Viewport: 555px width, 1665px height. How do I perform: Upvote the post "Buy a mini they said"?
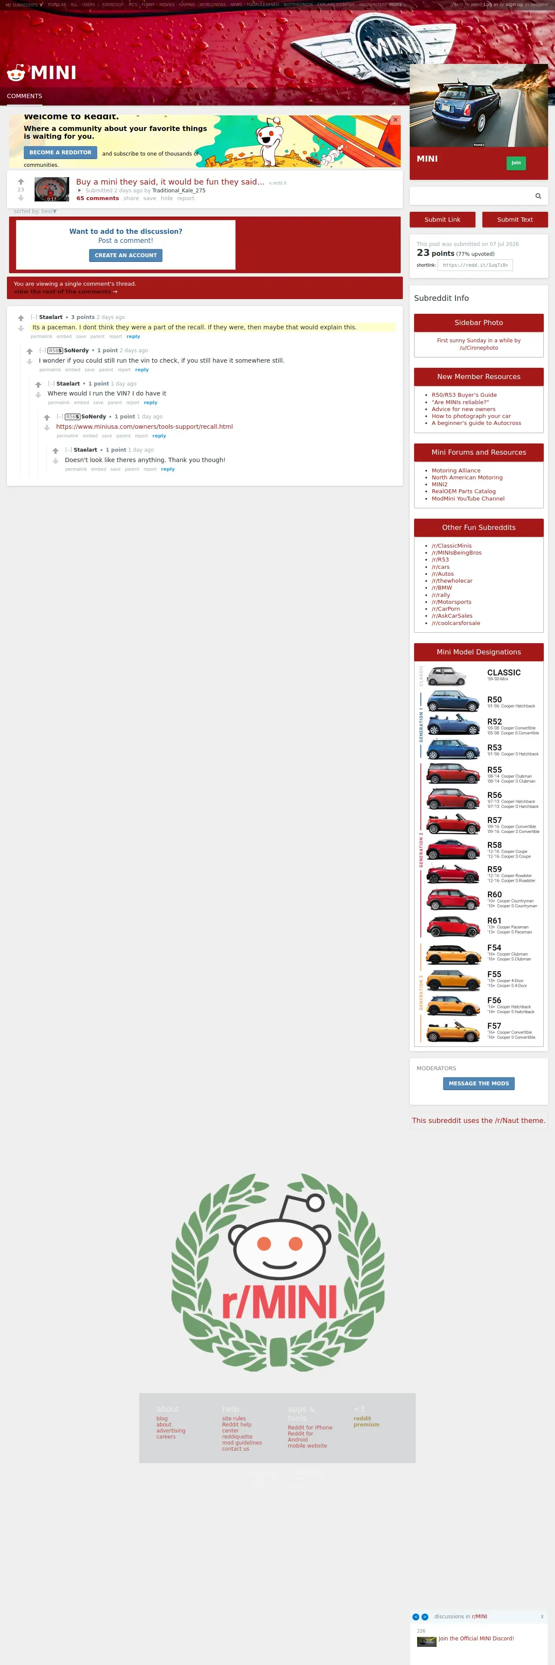[21, 182]
